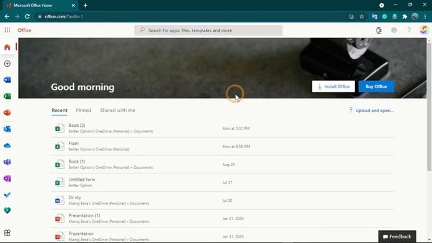The image size is (432, 243).
Task: Click the Office header device icon
Action: (x=379, y=30)
